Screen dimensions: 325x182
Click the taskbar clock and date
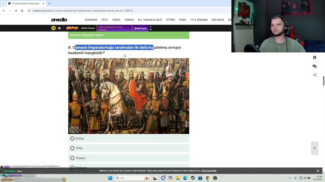317,178
